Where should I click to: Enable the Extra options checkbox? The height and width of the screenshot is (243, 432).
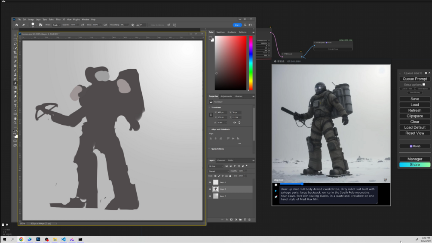click(x=424, y=85)
